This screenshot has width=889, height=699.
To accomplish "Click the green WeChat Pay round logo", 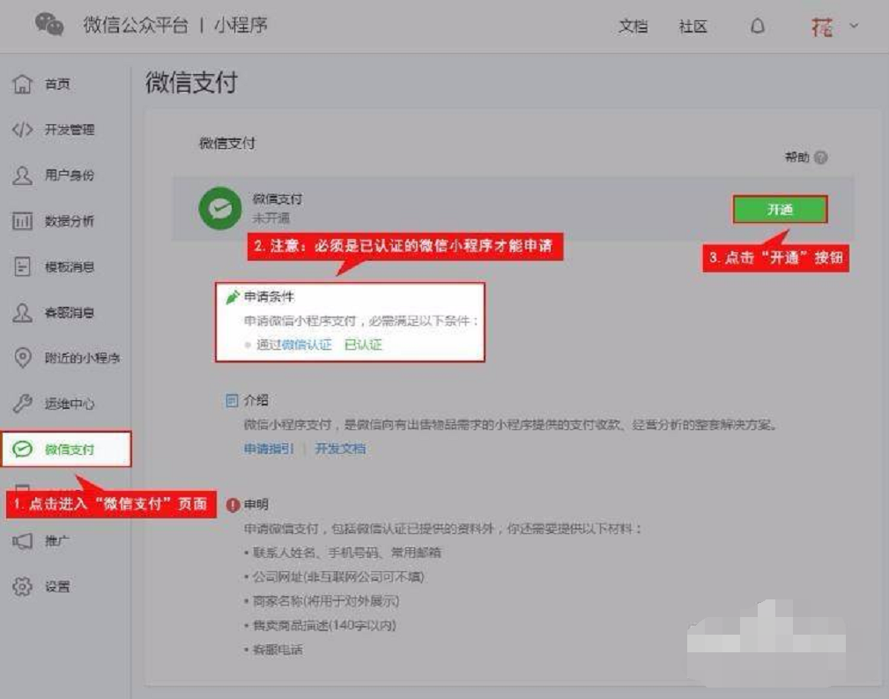I will click(x=220, y=209).
